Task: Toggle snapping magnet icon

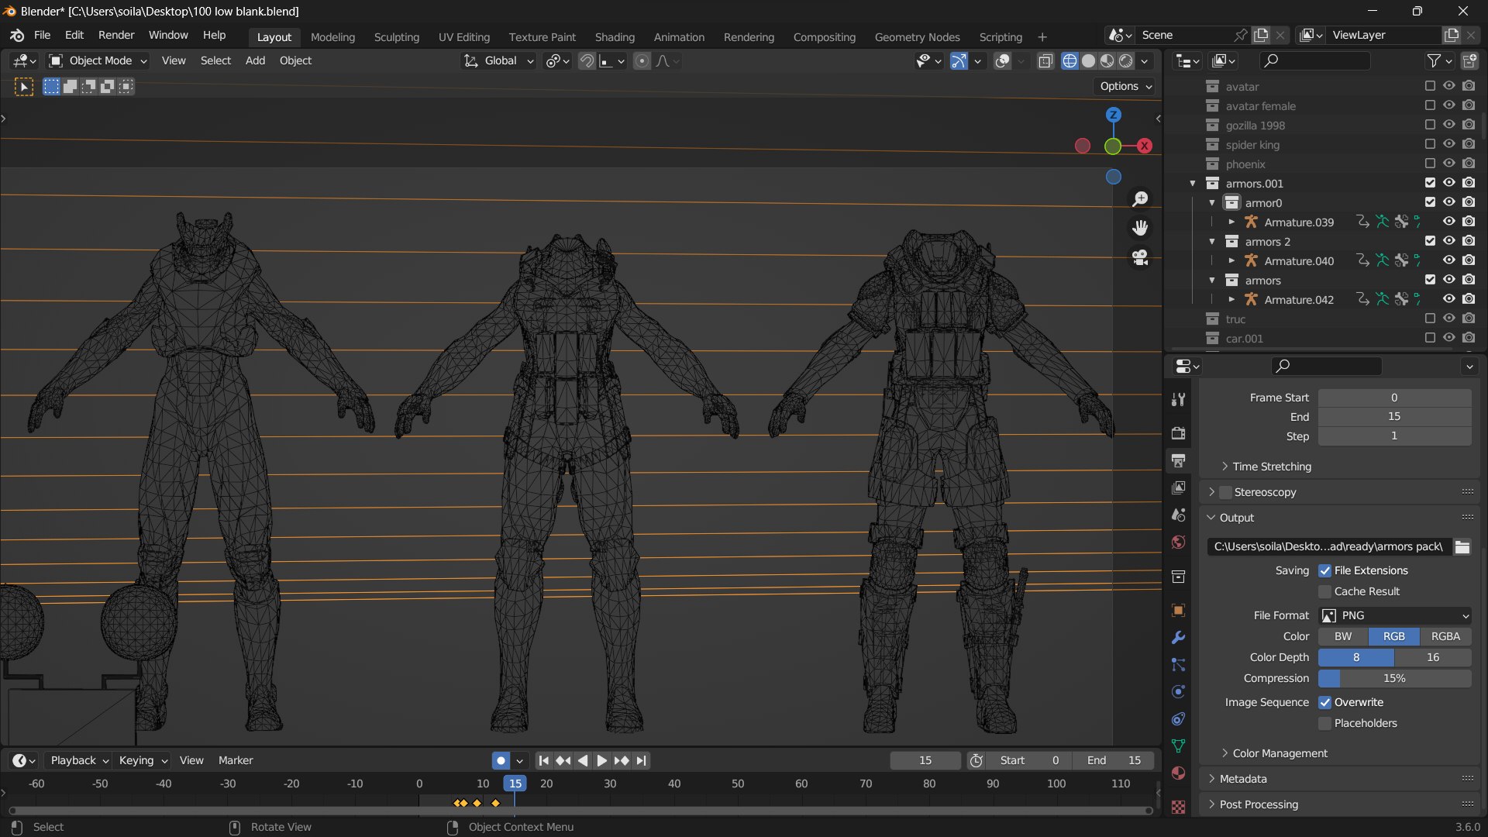Action: click(x=587, y=60)
